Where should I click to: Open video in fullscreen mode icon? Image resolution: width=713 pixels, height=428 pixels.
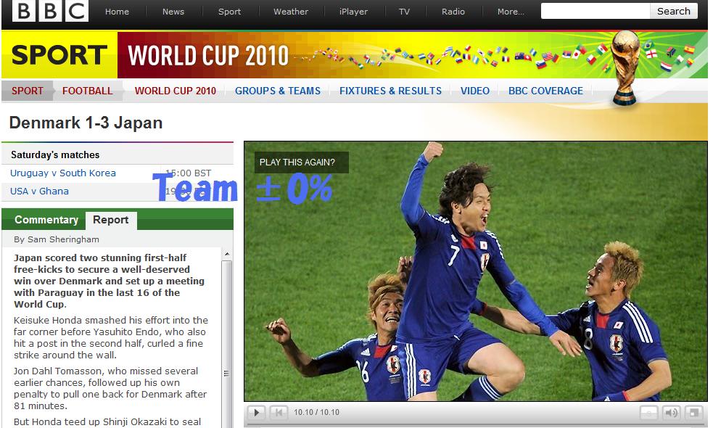(694, 413)
